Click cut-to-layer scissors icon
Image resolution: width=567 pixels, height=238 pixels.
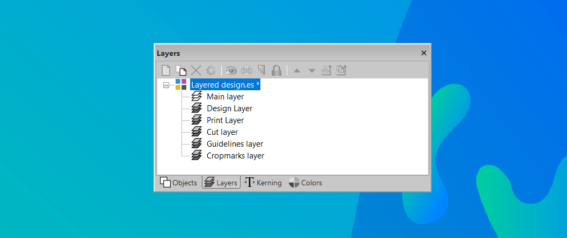pyautogui.click(x=326, y=70)
